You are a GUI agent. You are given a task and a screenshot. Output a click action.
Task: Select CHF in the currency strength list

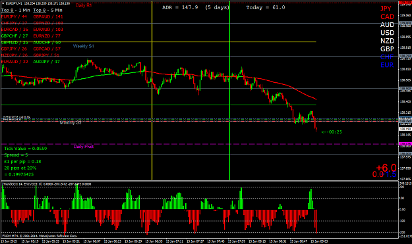(x=387, y=57)
